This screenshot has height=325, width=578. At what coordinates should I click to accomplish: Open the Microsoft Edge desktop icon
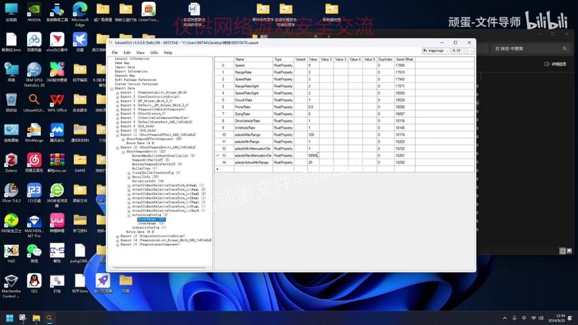pos(80,14)
